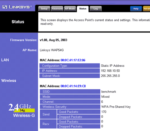150x131 pixels.
Task: Select the Status tab
Action: pos(83,9)
